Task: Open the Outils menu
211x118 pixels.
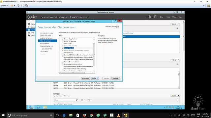Action: click(168, 17)
